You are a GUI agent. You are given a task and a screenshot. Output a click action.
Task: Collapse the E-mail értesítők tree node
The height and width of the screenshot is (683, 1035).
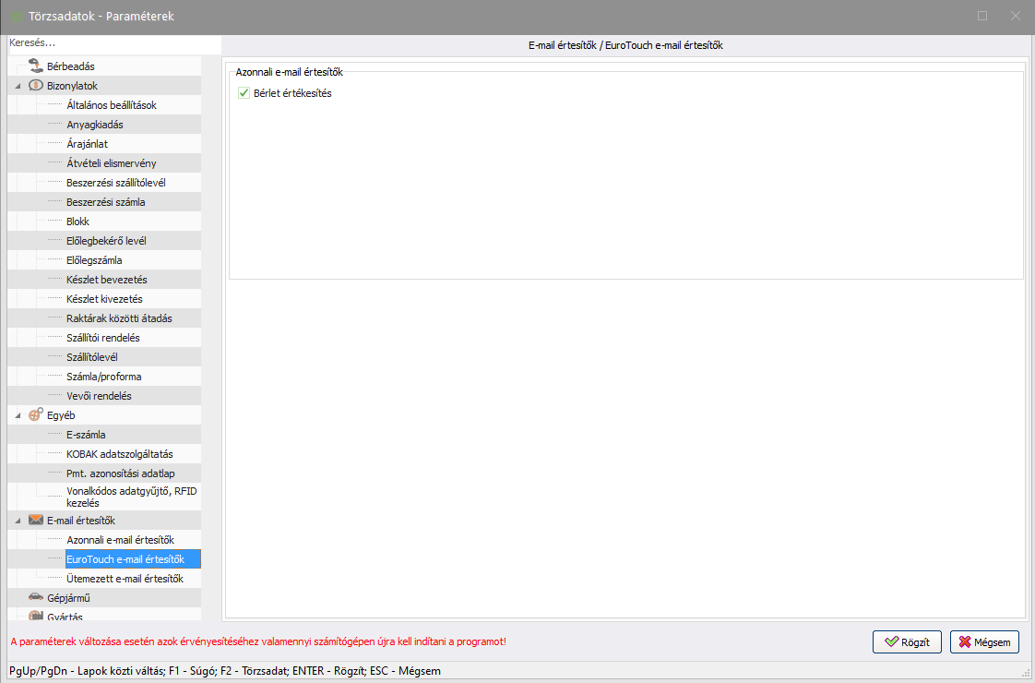[18, 521]
